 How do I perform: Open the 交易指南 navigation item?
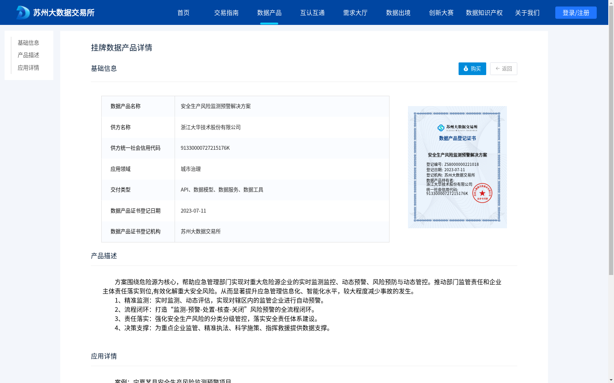pyautogui.click(x=226, y=13)
